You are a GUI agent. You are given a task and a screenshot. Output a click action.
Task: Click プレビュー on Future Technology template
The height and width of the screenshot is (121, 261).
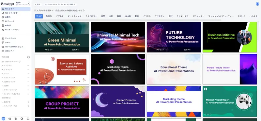(x=160, y=50)
